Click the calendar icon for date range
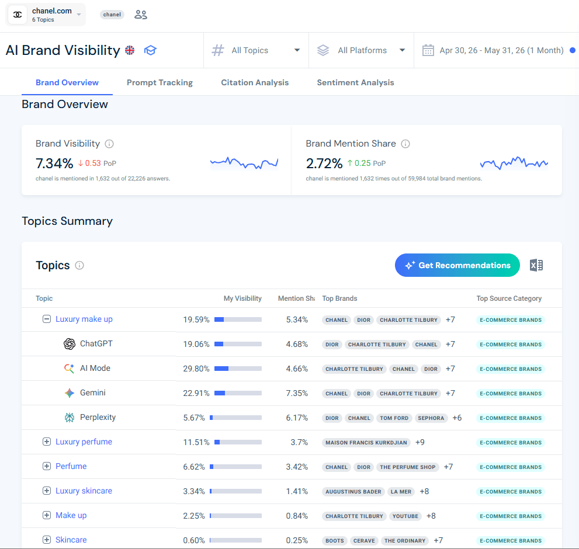This screenshot has width=579, height=549. tap(428, 50)
